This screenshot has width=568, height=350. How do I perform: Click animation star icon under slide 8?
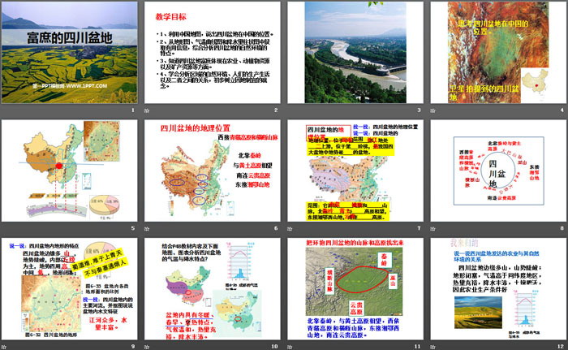(432, 228)
